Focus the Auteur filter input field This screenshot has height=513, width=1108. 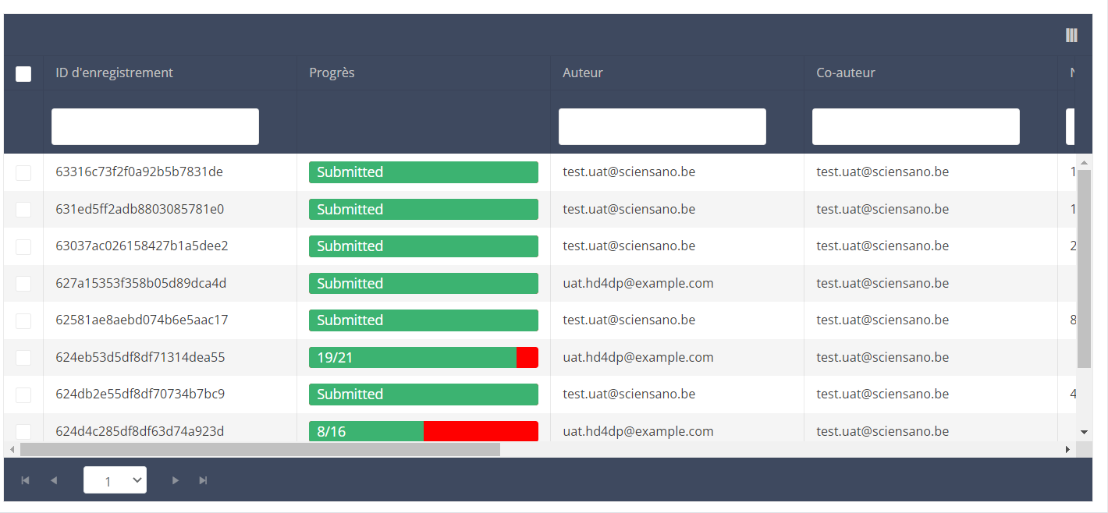662,126
